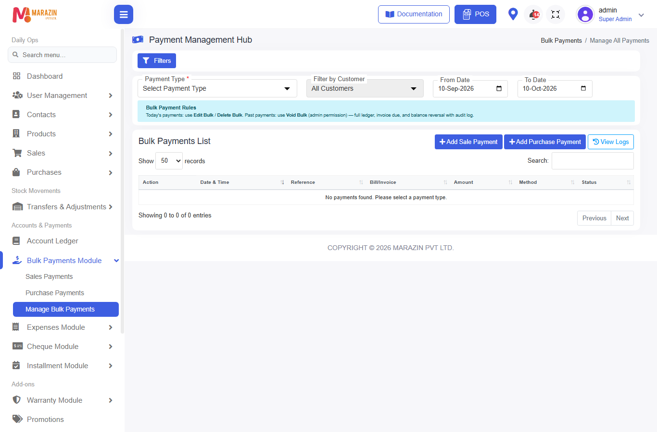
Task: Click the Next pagination button
Action: pos(622,218)
